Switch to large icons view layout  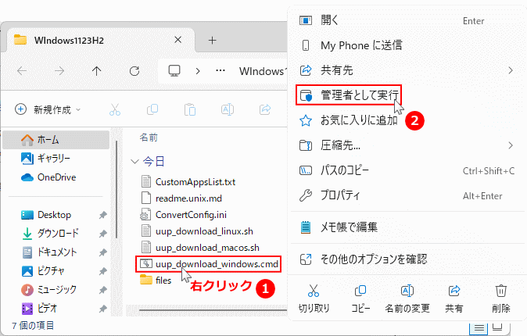[497, 327]
